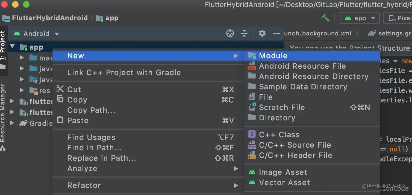Click the Image Asset android icon
412x195 pixels.
click(252, 172)
